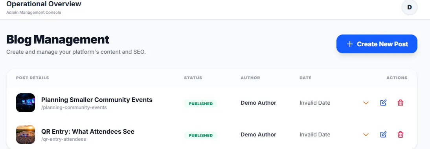Click the Date column header

click(x=305, y=78)
